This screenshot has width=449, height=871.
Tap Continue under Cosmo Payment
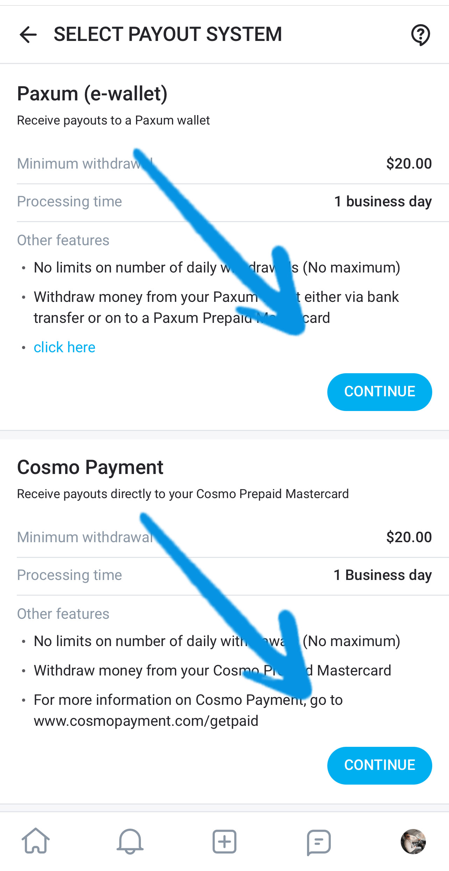(379, 765)
